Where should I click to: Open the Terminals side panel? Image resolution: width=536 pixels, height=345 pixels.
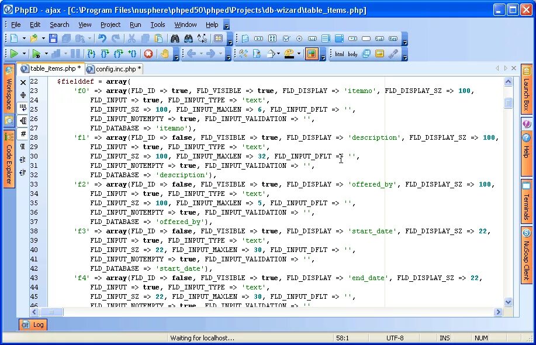[x=527, y=201]
